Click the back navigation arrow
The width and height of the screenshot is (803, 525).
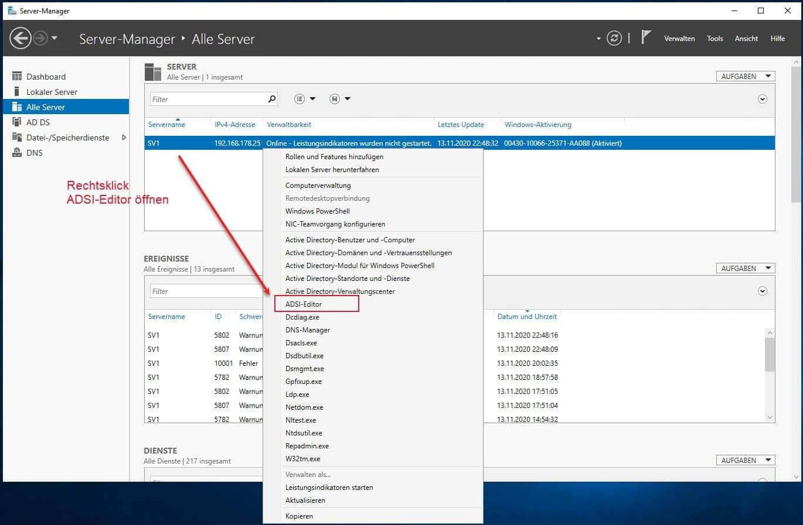click(x=21, y=37)
